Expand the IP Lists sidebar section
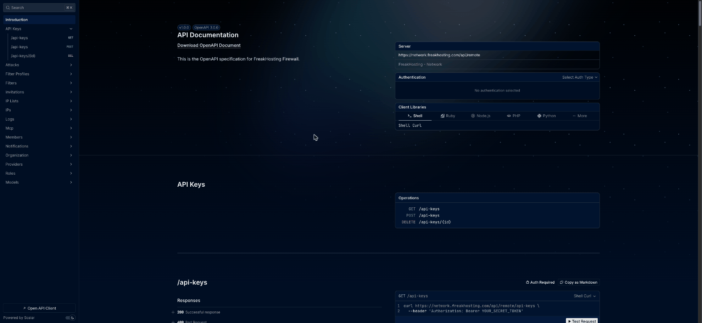Screen dimensions: 702x323 39,101
